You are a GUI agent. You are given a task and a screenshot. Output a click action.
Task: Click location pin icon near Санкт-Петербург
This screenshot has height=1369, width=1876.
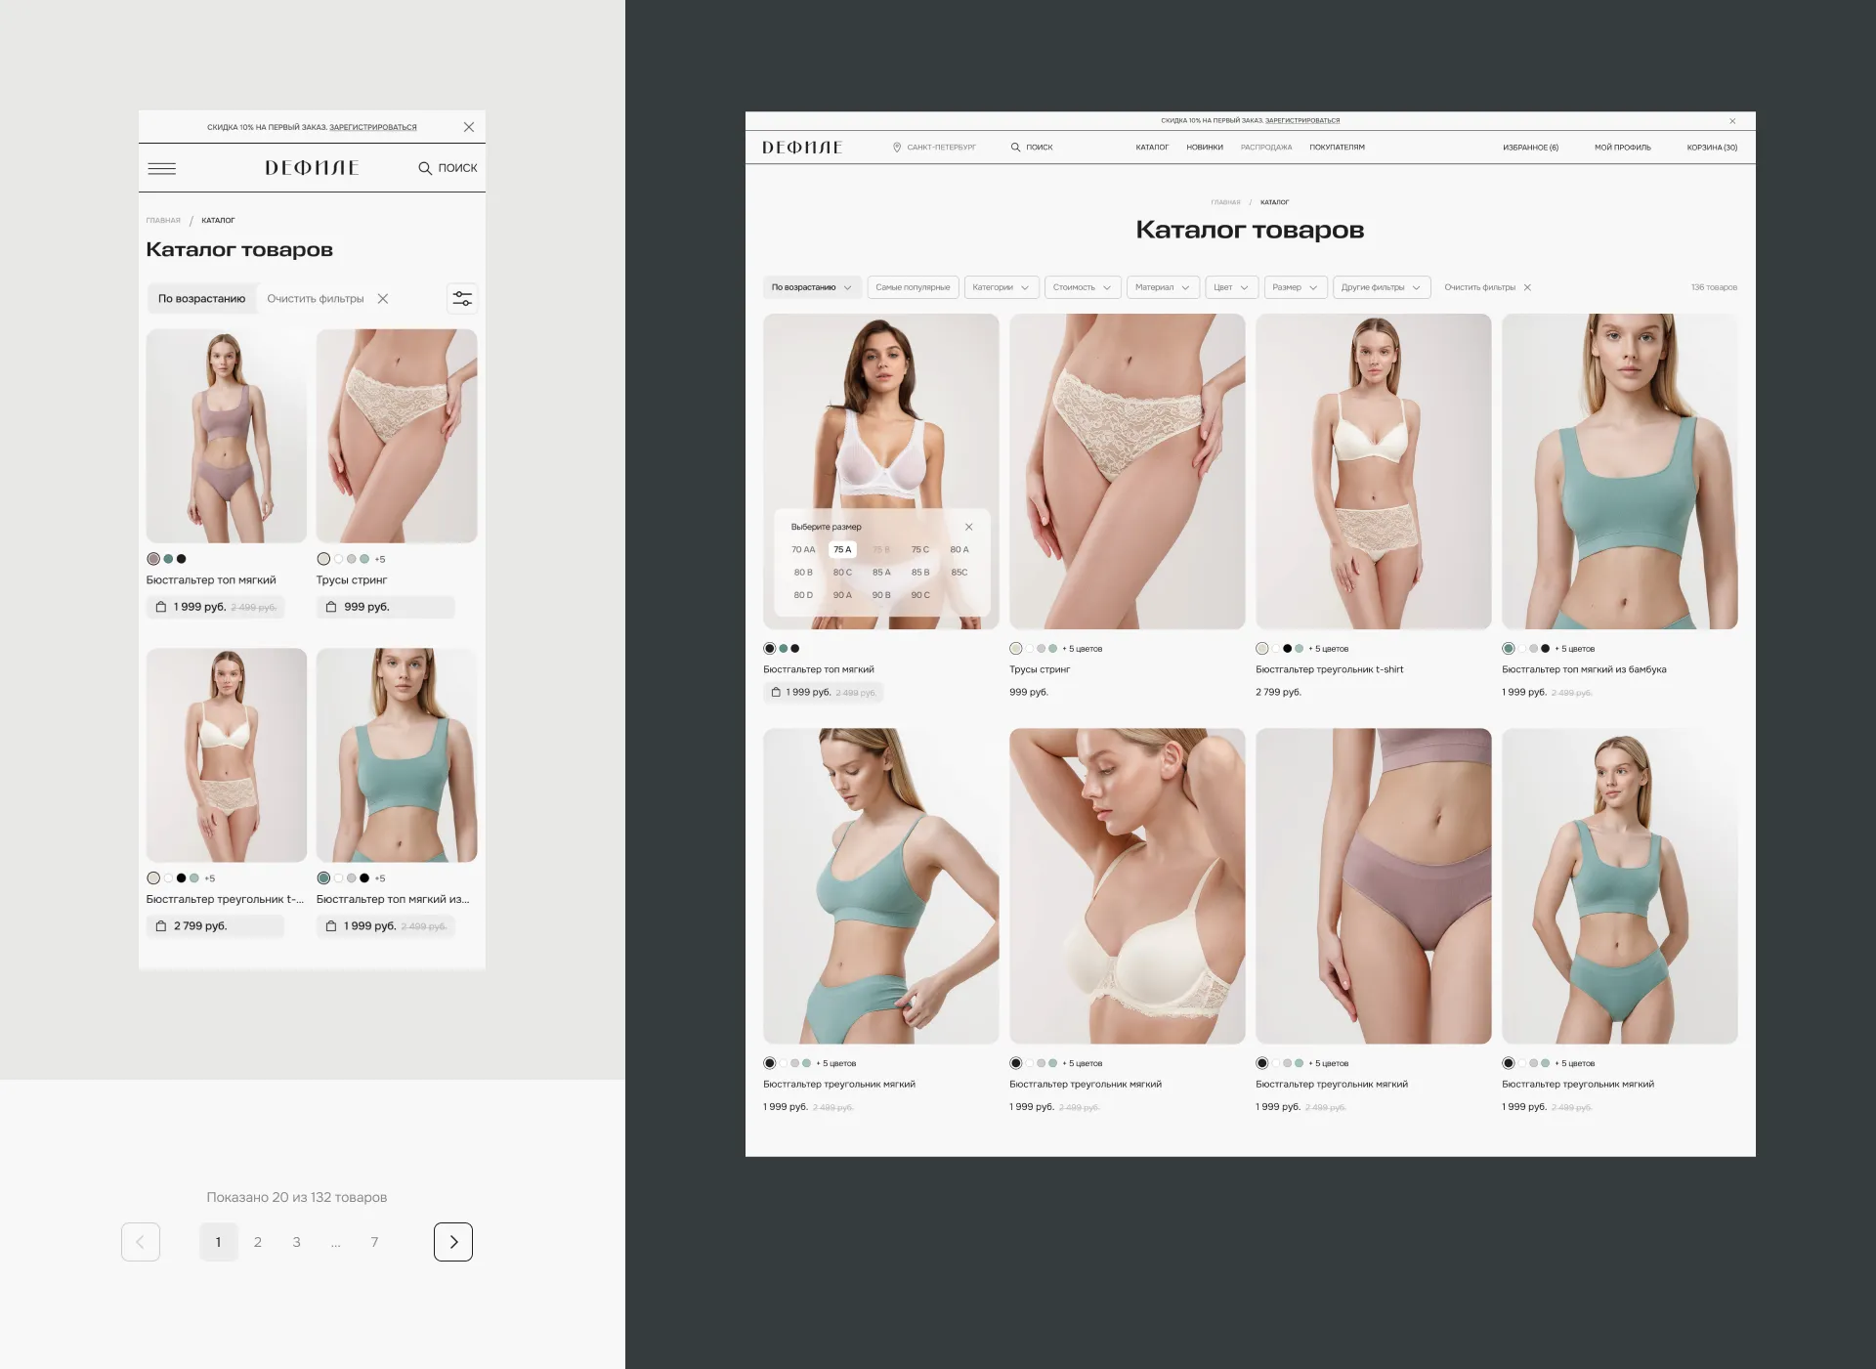(897, 148)
